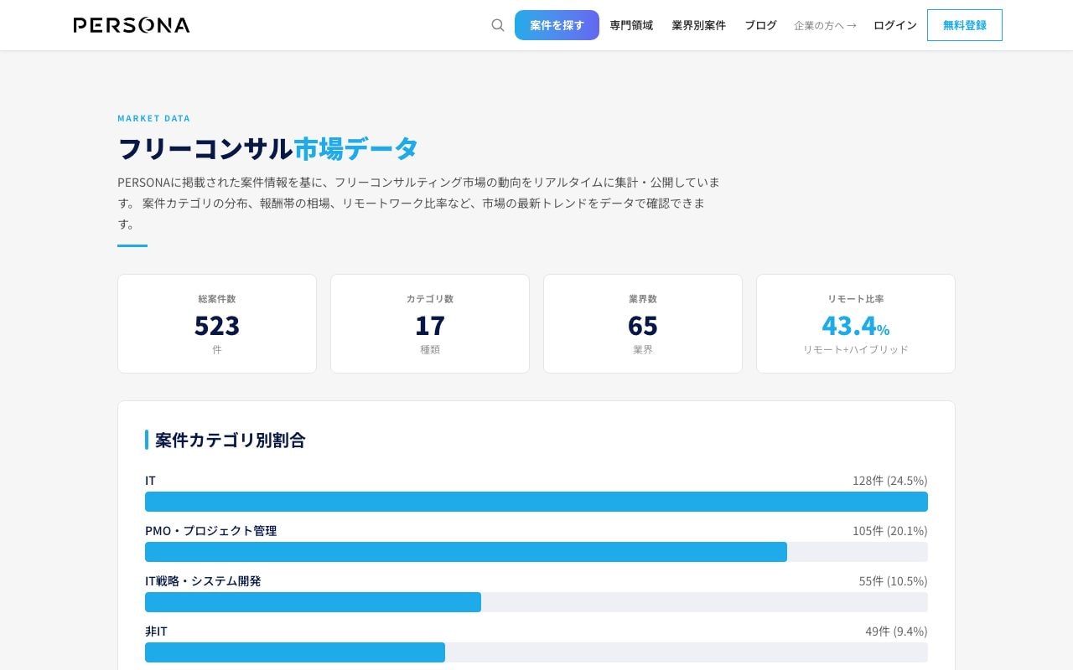Click the フリーコンサル市場データ page title
Image resolution: width=1073 pixels, height=670 pixels.
pyautogui.click(x=268, y=148)
